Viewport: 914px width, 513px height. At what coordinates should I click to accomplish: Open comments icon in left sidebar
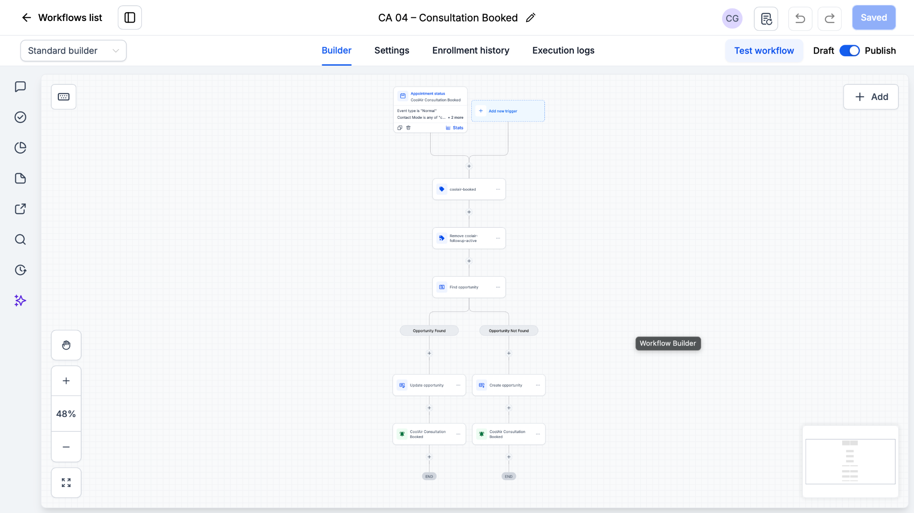point(21,87)
